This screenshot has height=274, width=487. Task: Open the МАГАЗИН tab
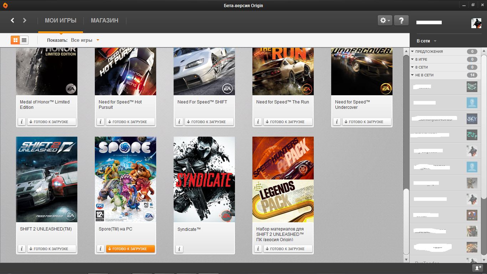(x=104, y=21)
